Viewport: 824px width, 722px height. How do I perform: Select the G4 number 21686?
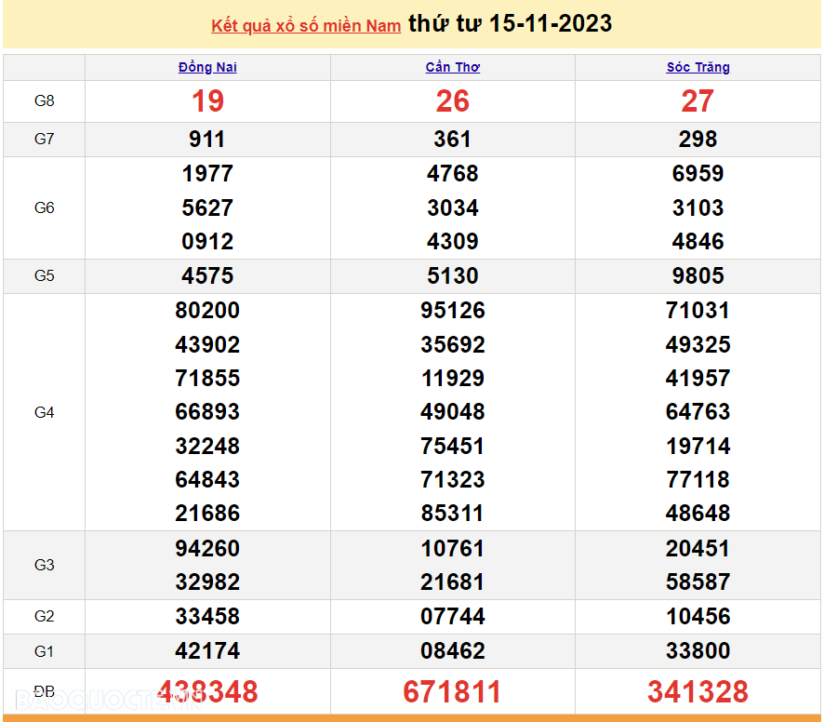207,514
